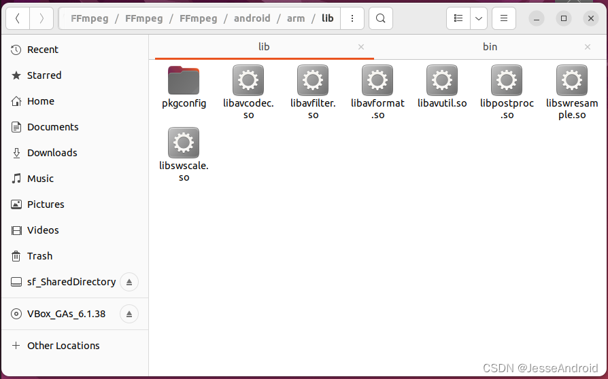Close the bin tab

click(588, 47)
